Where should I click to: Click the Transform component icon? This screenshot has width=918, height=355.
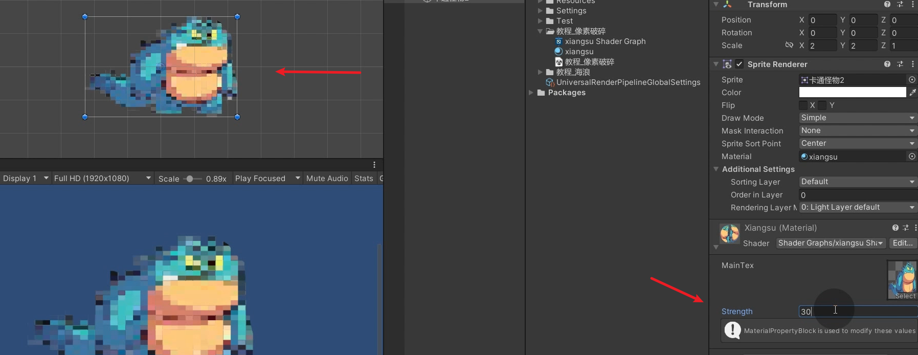[x=727, y=5]
